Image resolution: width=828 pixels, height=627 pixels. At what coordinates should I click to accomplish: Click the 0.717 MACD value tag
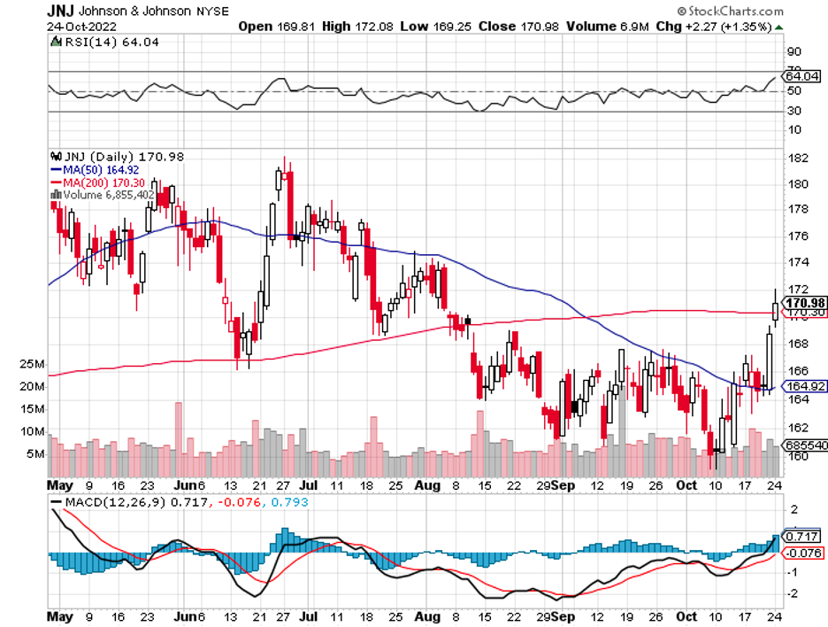point(801,537)
